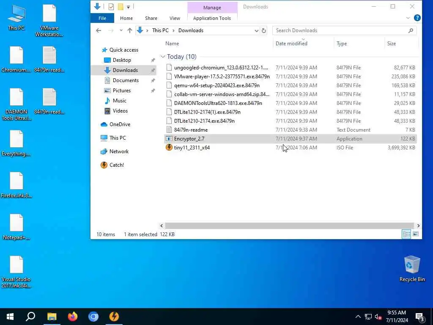
Task: Click This PC in breadcrumb path
Action: pyautogui.click(x=160, y=30)
